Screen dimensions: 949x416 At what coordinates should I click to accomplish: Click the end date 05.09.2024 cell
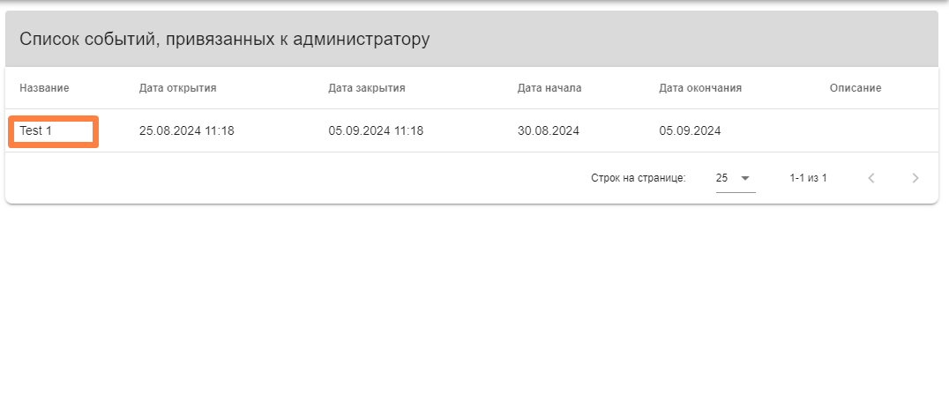click(x=690, y=130)
